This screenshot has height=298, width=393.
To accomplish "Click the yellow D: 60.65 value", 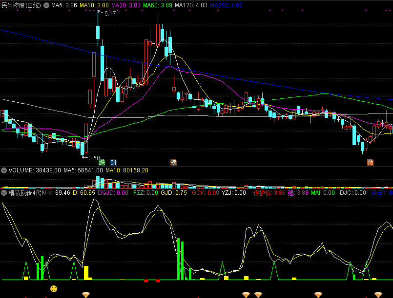I will [x=84, y=193].
